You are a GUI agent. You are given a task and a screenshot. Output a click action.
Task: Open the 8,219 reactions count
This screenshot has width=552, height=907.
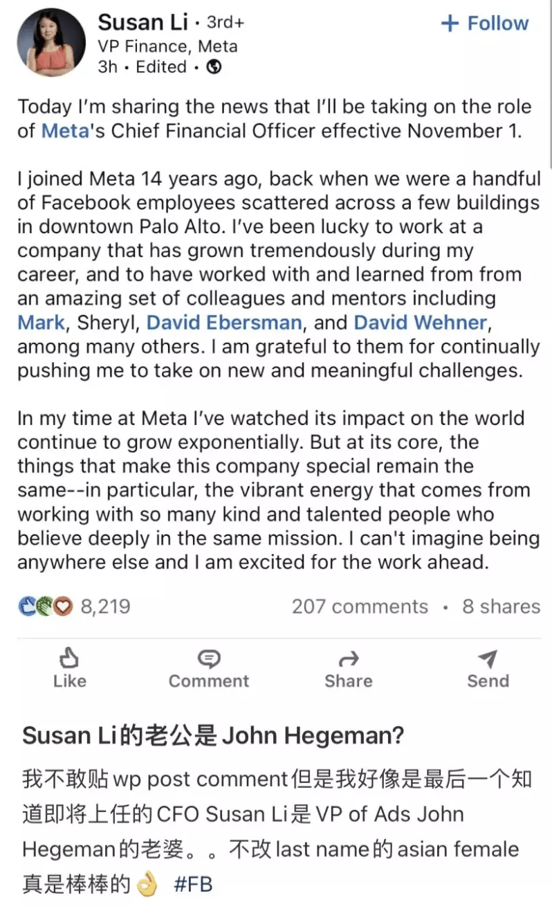105,607
